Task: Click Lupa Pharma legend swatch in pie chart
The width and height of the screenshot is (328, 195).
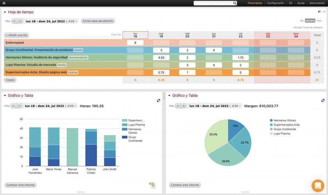Action: tap(271, 134)
